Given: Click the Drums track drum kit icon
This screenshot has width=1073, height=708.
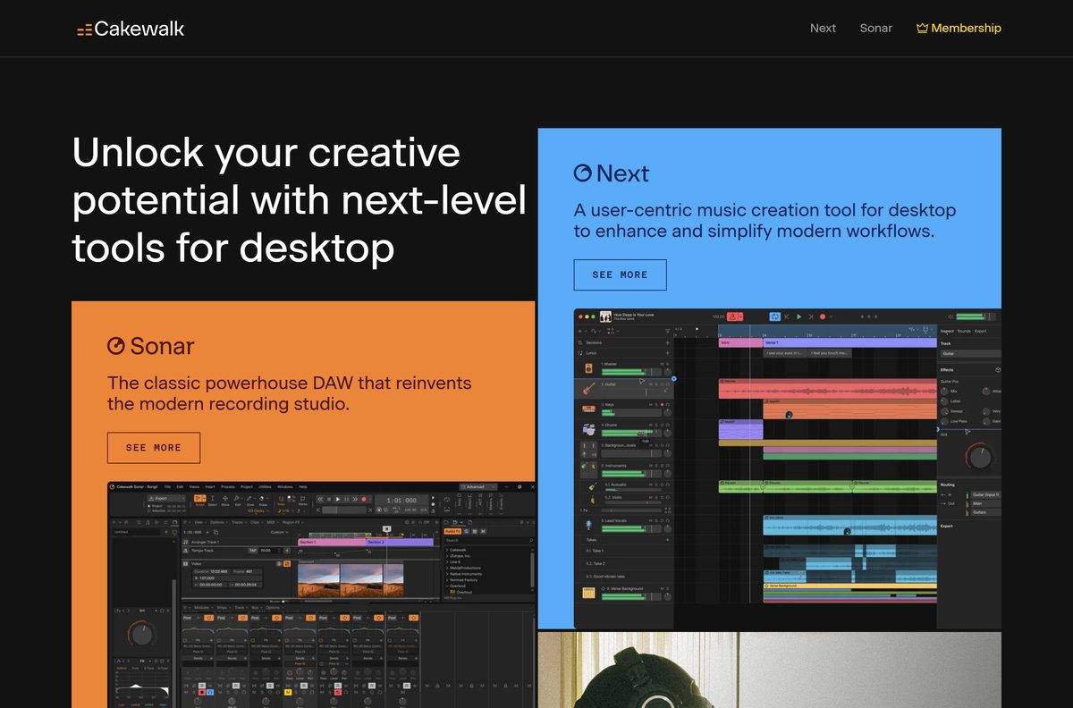Looking at the screenshot, I should pyautogui.click(x=588, y=429).
